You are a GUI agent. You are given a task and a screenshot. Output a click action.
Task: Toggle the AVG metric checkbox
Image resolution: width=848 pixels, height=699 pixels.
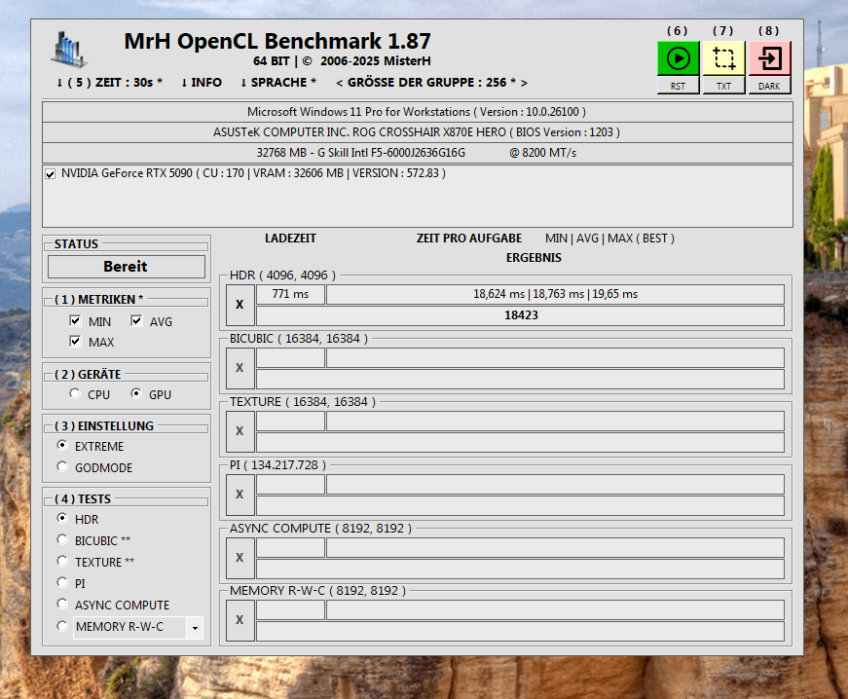click(136, 321)
